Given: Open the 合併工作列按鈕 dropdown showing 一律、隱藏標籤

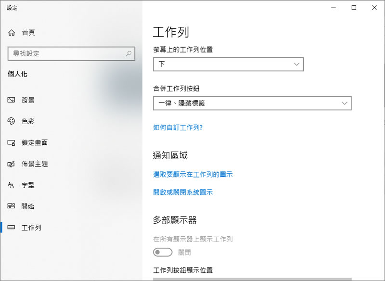Looking at the screenshot, I should (x=252, y=103).
